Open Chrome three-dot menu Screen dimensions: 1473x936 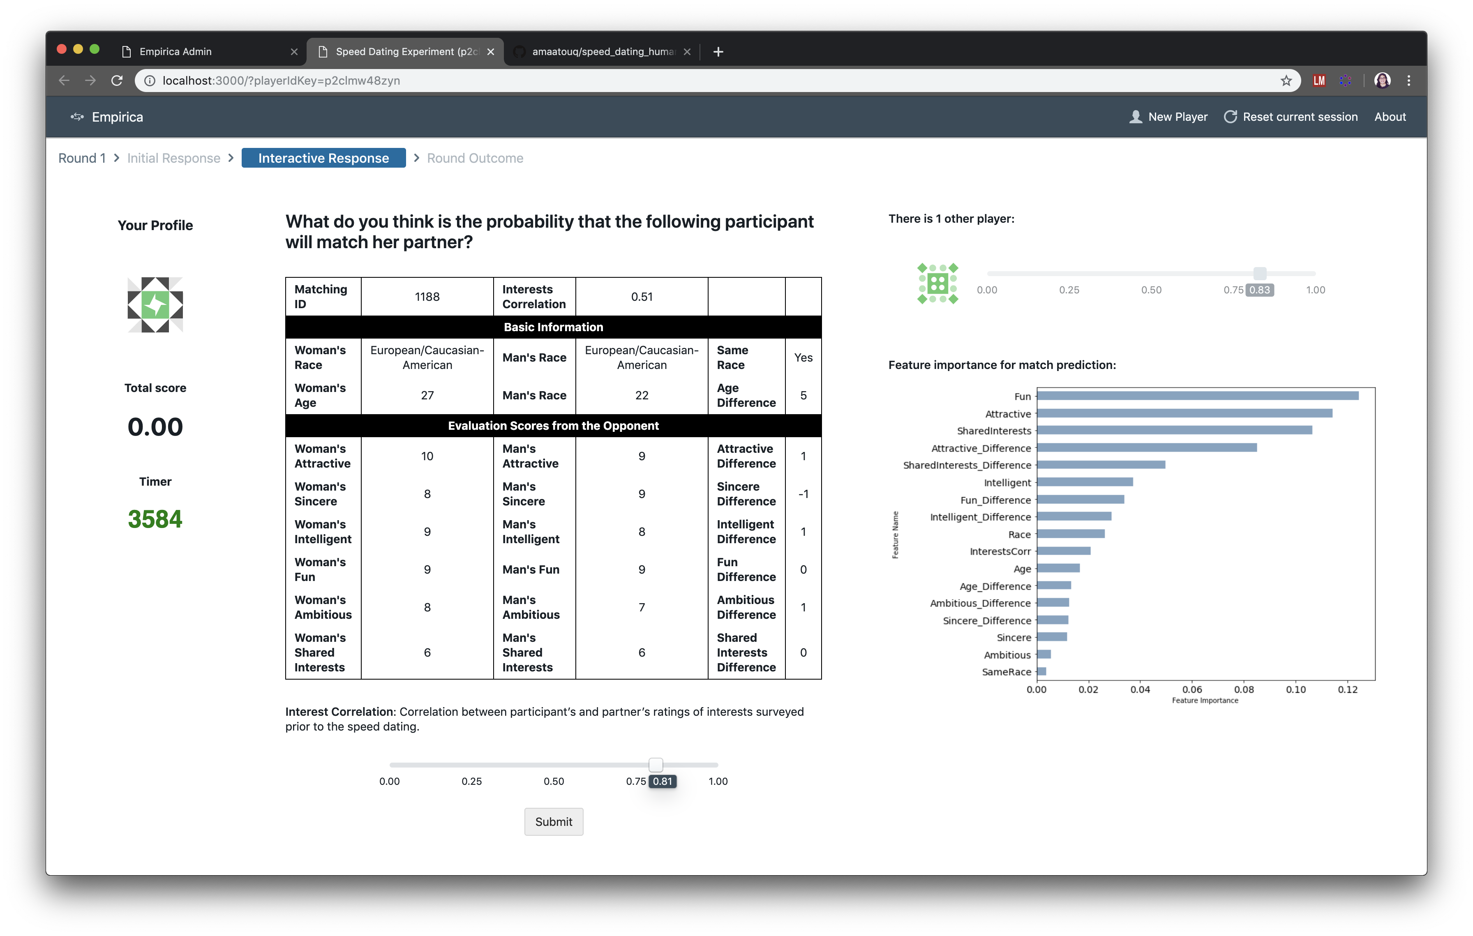click(x=1409, y=81)
